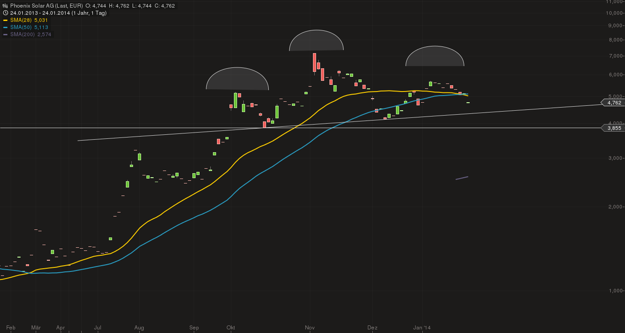Image resolution: width=625 pixels, height=333 pixels.
Task: Click the yellow SMA(28) legend color marker
Action: pos(5,20)
